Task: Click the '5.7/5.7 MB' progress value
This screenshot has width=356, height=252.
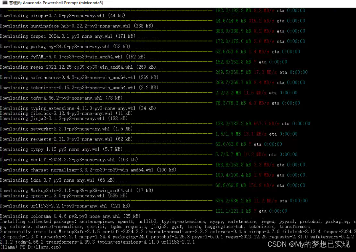Action: pyautogui.click(x=228, y=154)
